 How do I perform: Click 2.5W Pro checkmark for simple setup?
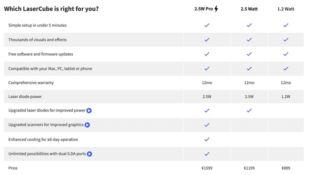coord(207,25)
